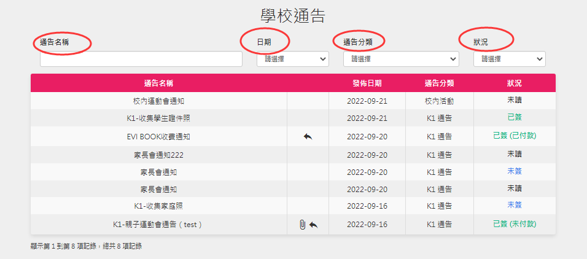
Task: View the EVI BOOK收費通知 notice
Action: pos(158,136)
